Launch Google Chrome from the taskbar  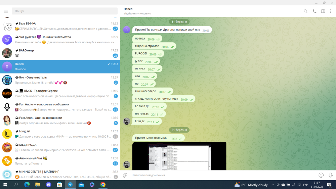click(x=103, y=185)
